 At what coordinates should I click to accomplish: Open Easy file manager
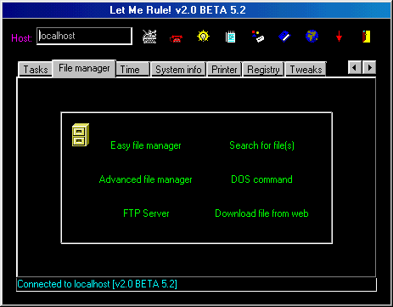[146, 145]
